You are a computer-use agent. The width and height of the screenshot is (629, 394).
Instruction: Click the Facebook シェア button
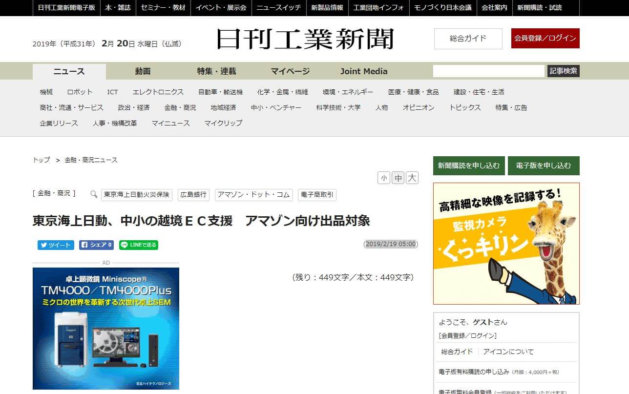[x=97, y=245]
